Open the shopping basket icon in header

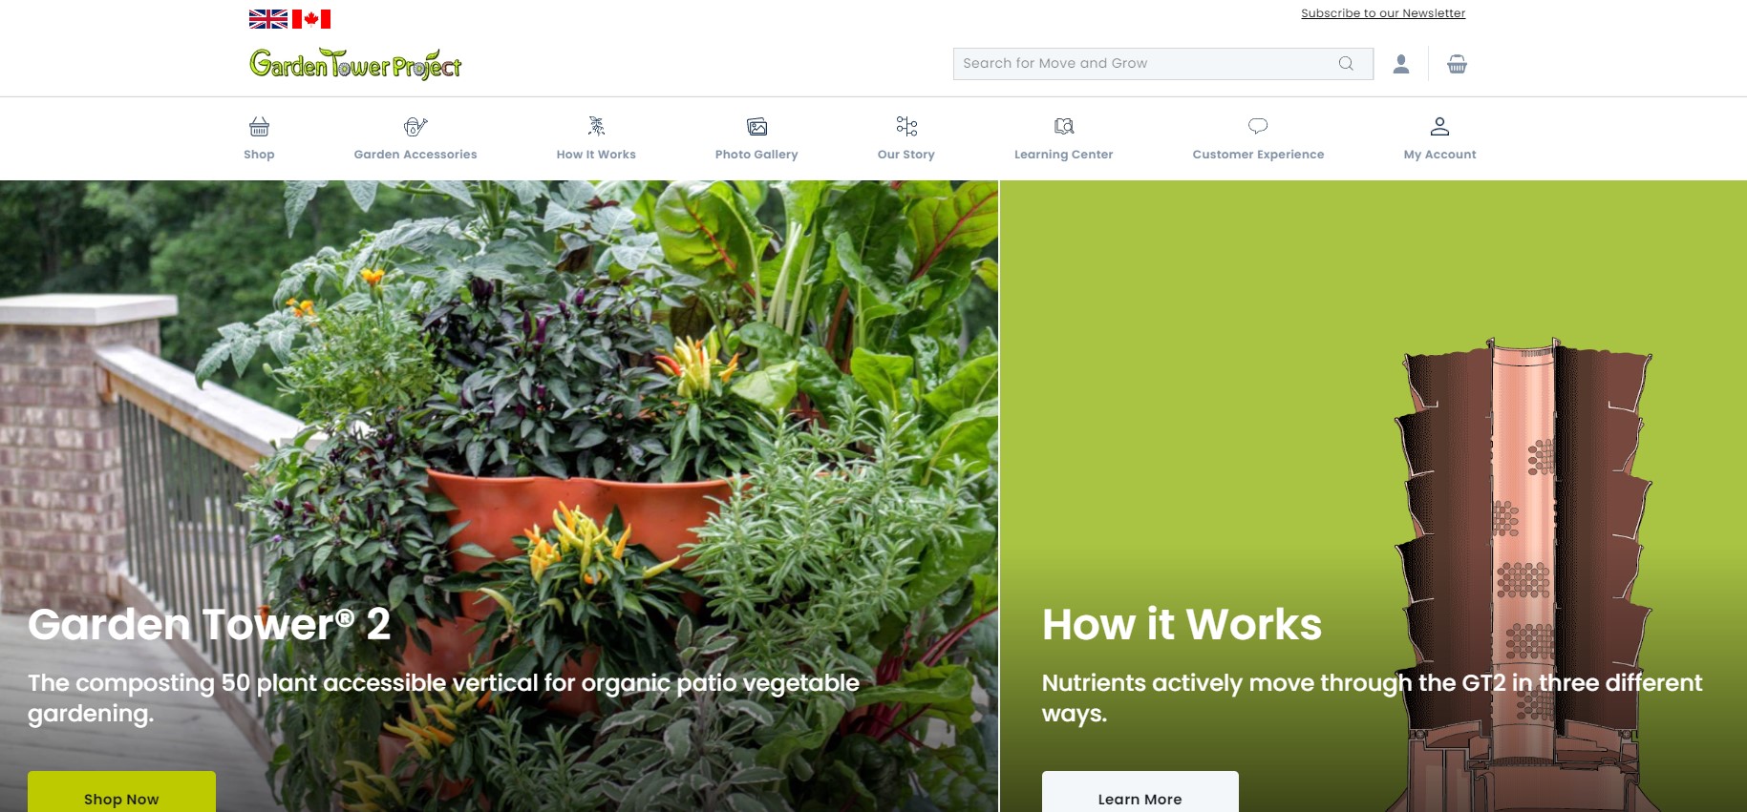pyautogui.click(x=1457, y=64)
